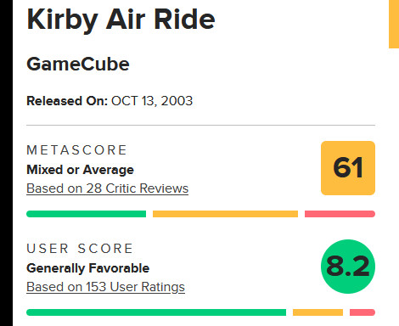The image size is (399, 326).
Task: Click the Kirby Air Ride title heading
Action: pyautogui.click(x=121, y=20)
